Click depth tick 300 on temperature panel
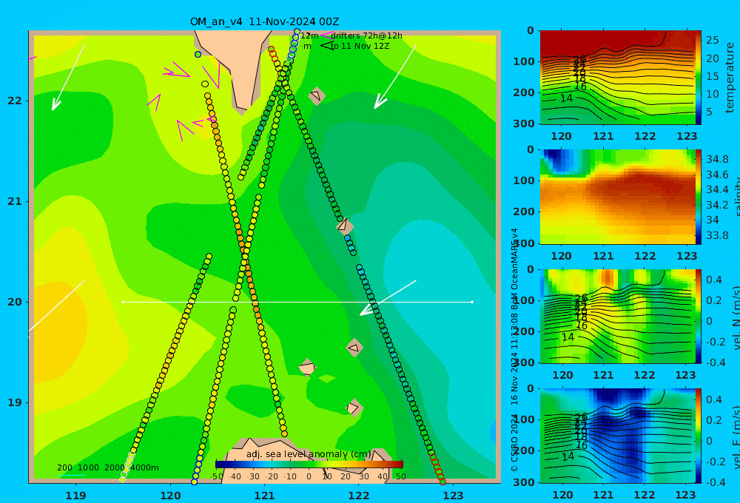The height and width of the screenshot is (503, 740). pos(523,124)
